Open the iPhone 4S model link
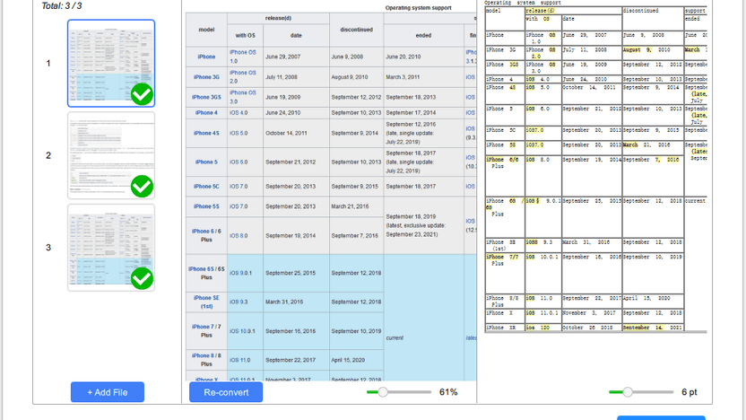This screenshot has width=746, height=420. click(x=206, y=134)
